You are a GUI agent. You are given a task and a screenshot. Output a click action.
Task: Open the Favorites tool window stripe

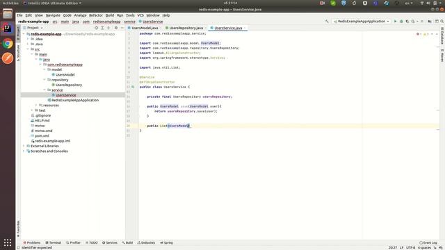[x=18, y=228]
